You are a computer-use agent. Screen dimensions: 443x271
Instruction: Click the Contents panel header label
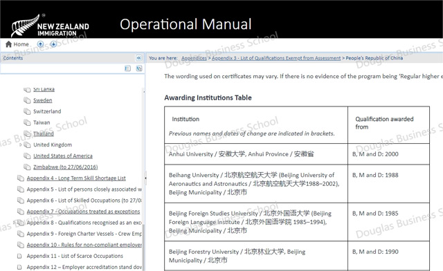pos(13,58)
